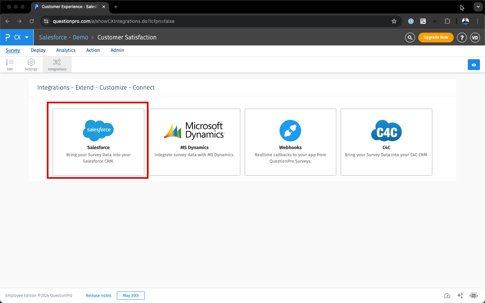The height and width of the screenshot is (303, 485).
Task: Click the Salesforce - Demo breadcrumb
Action: click(x=64, y=37)
